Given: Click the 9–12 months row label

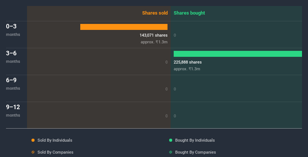Looking at the screenshot, I should pyautogui.click(x=13, y=111).
